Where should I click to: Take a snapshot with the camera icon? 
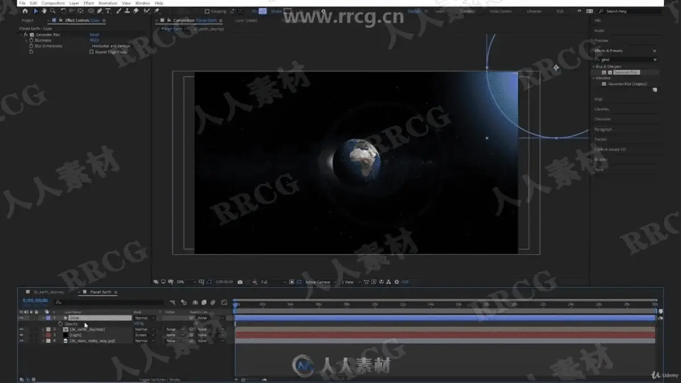tap(241, 282)
